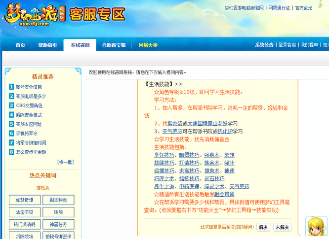
Task: Open the 网易通行证 link
Action: 279,8
